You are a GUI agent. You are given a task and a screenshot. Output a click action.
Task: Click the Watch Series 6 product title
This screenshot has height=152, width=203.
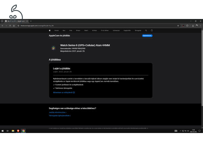[85, 45]
